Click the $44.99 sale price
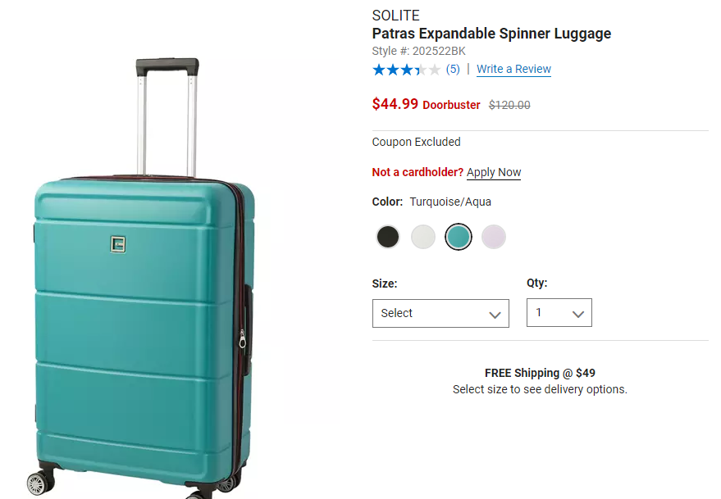This screenshot has height=499, width=721. click(395, 104)
